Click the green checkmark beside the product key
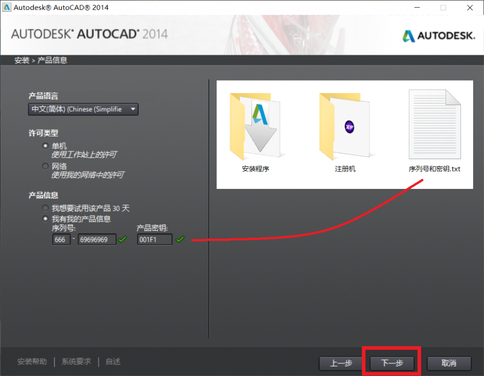 pos(180,239)
